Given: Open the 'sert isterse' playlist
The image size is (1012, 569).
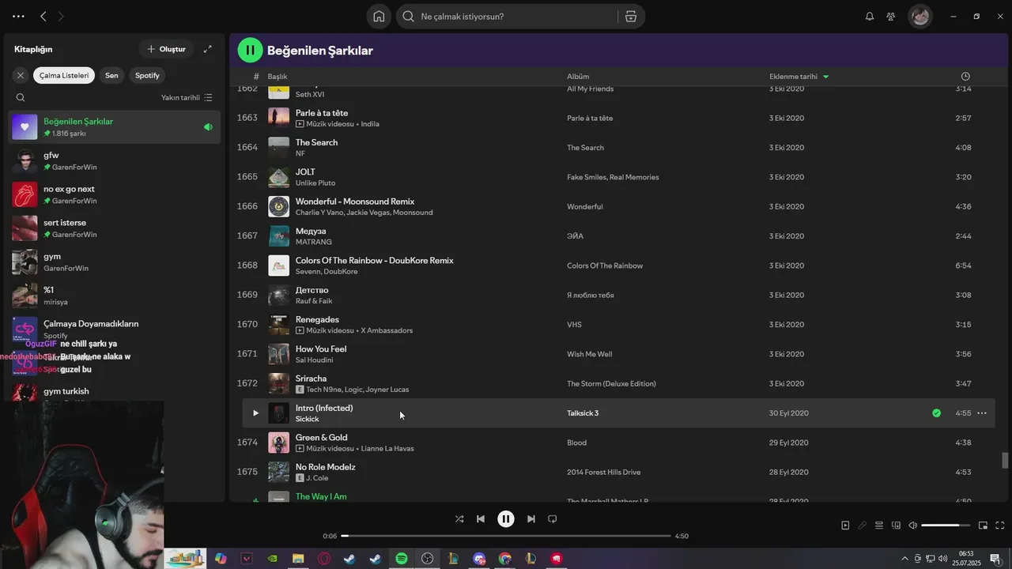Looking at the screenshot, I should point(115,228).
